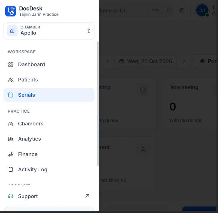Click the 'Tajnin Jarin Practice' subtitle
This screenshot has width=218, height=213.
pyautogui.click(x=39, y=14)
